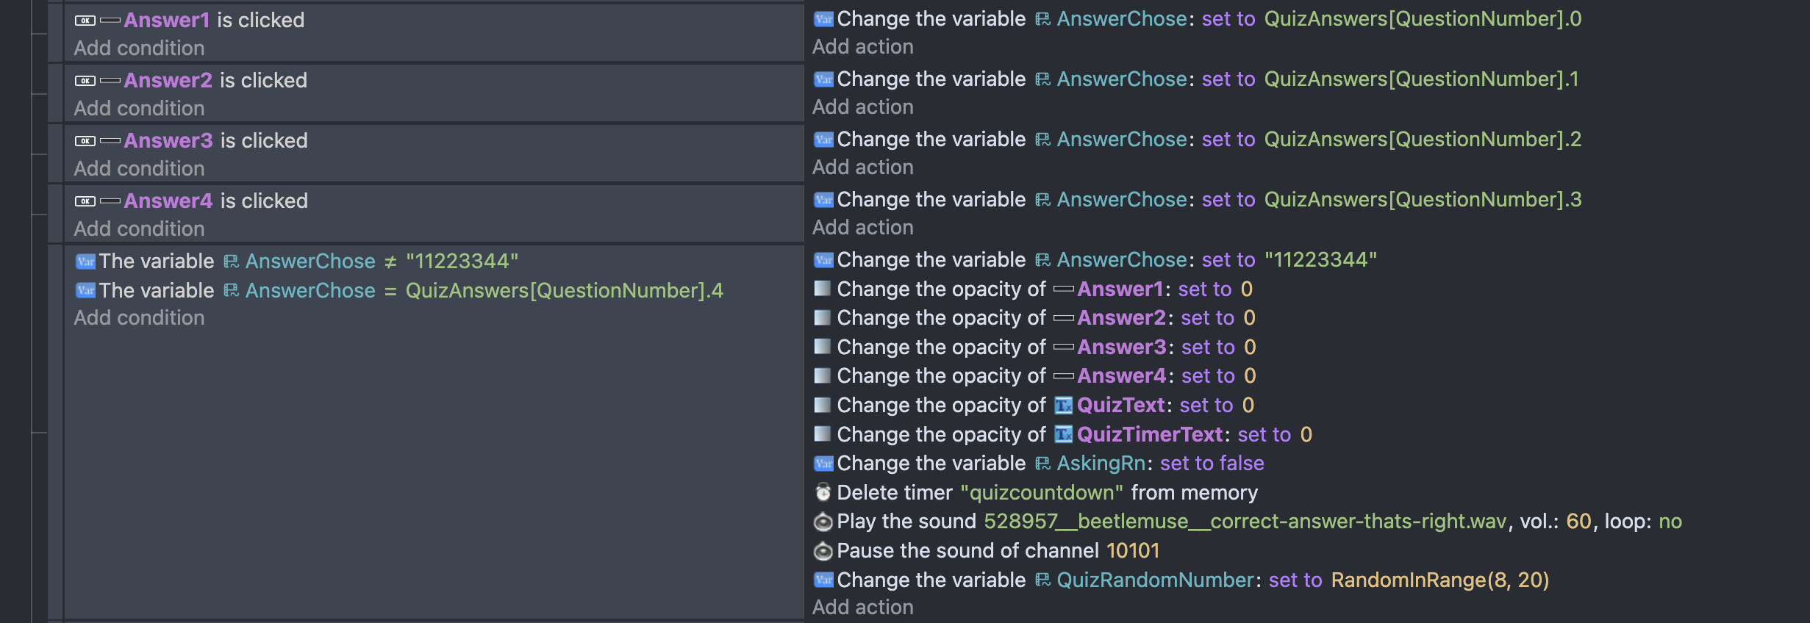Image resolution: width=1810 pixels, height=623 pixels.
Task: Select the Answer3 is clicked condition
Action: [215, 141]
